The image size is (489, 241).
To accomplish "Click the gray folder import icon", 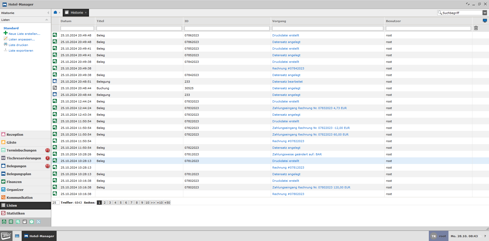I will click(x=25, y=222).
